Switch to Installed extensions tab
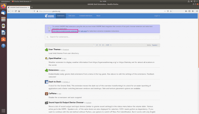Image resolution: width=199 pixels, height=114 pixels. pyautogui.click(x=86, y=16)
